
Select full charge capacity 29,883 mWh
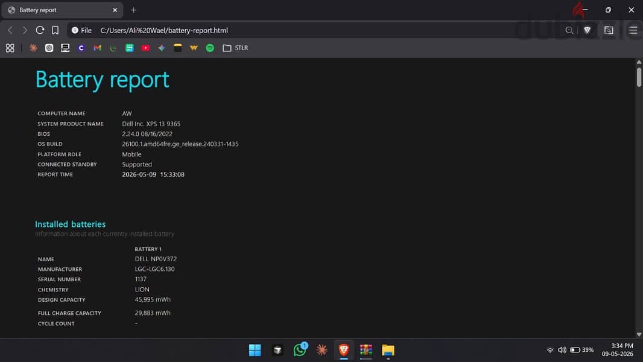[153, 313]
